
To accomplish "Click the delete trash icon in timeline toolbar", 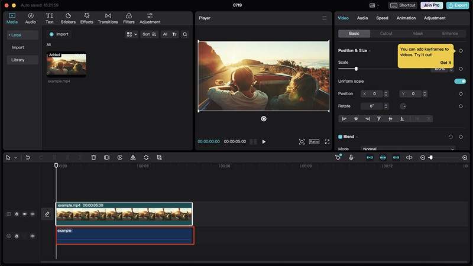I will point(93,158).
